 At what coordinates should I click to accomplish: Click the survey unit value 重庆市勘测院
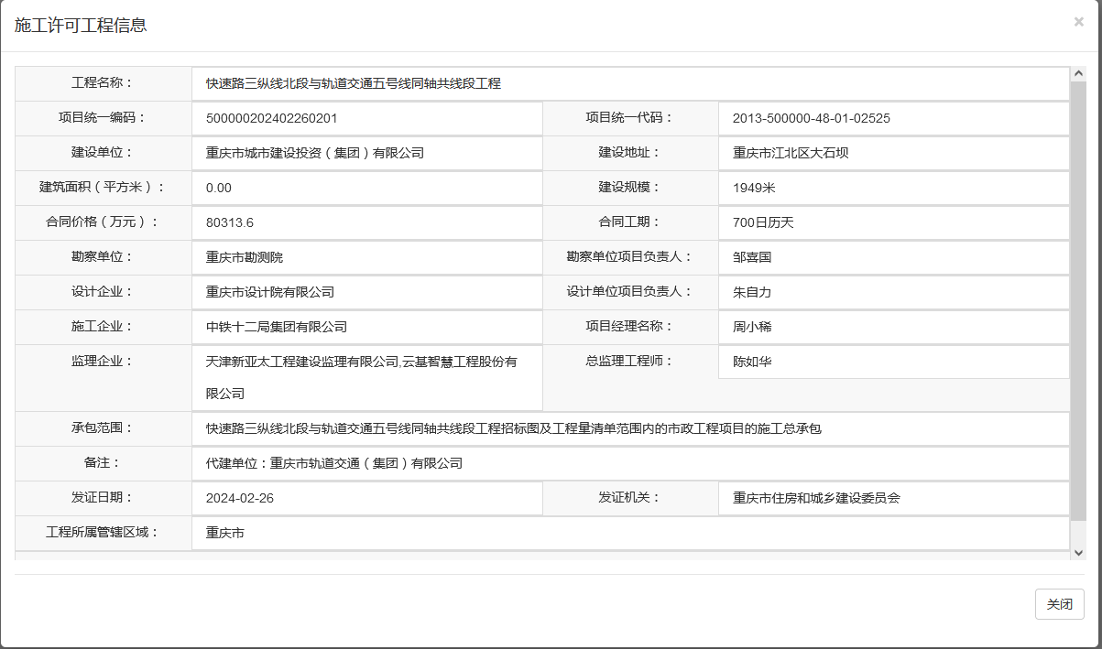tap(245, 257)
